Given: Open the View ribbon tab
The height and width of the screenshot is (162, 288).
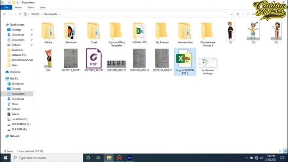Looking at the screenshot, I should coord(42,7).
